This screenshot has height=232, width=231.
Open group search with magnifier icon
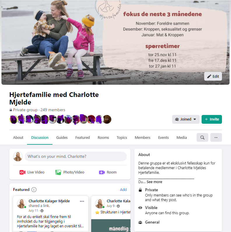[202, 137]
